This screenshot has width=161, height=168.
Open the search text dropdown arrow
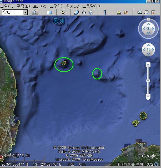(x=25, y=12)
